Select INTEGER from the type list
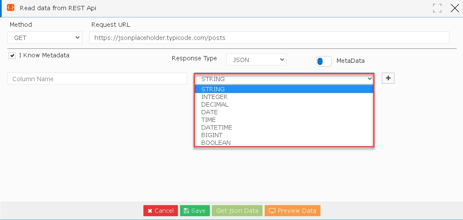 click(284, 97)
